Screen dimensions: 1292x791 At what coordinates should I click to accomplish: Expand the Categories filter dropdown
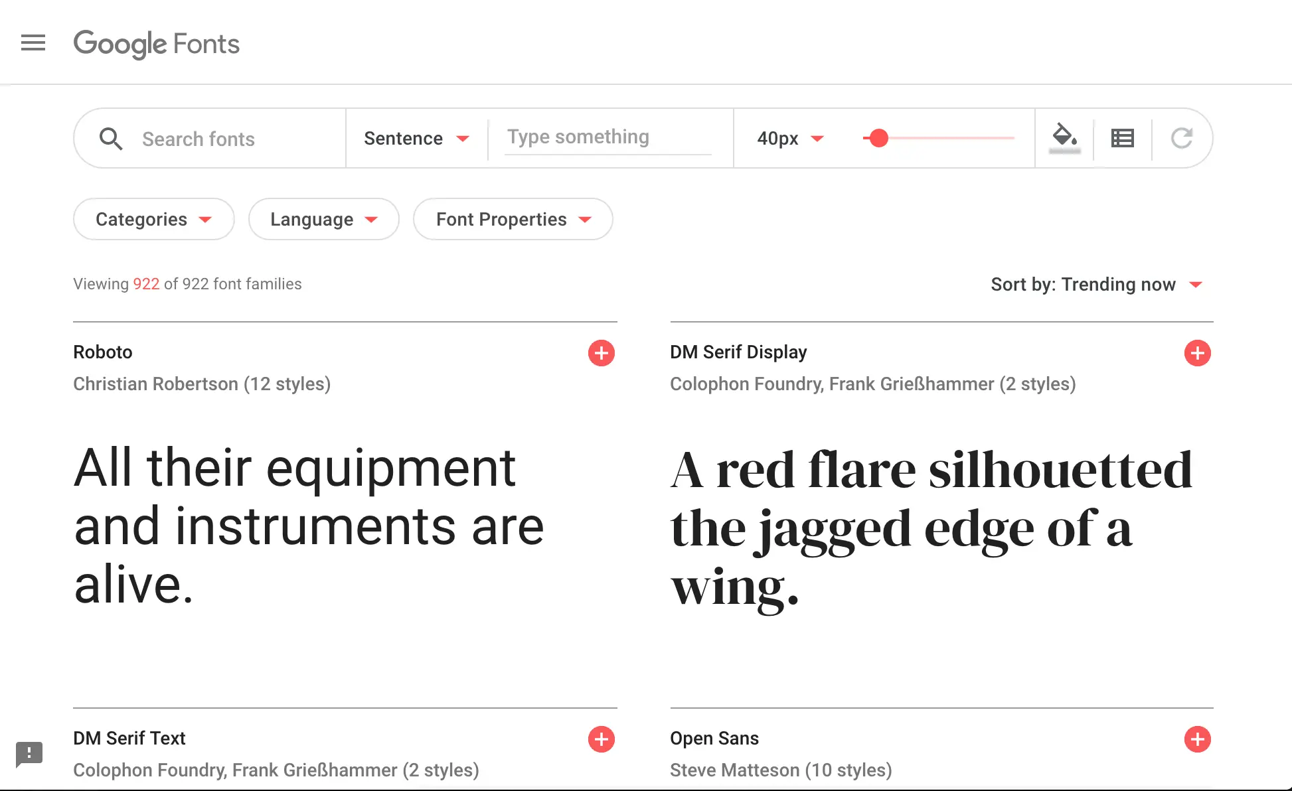(153, 220)
